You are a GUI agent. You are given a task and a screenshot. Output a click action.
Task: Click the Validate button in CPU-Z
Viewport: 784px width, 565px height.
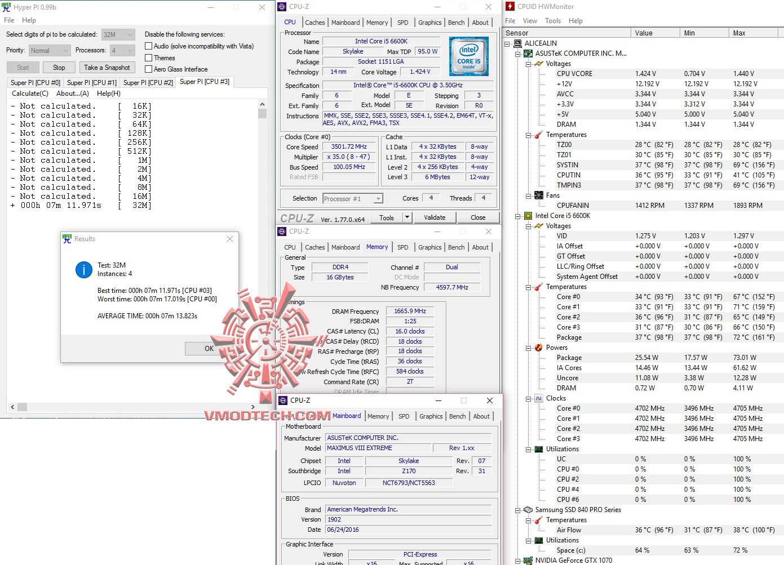coord(435,217)
